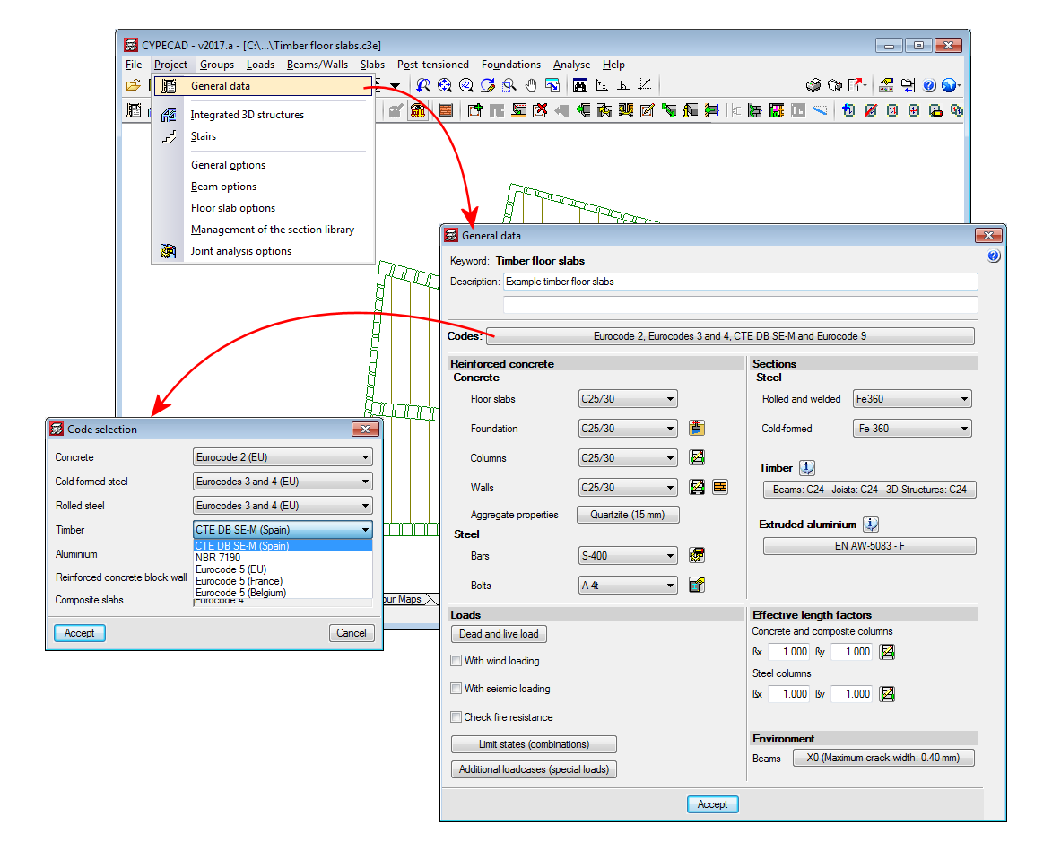Select Floor slab options menu entry
This screenshot has width=1052, height=868.
coord(233,208)
